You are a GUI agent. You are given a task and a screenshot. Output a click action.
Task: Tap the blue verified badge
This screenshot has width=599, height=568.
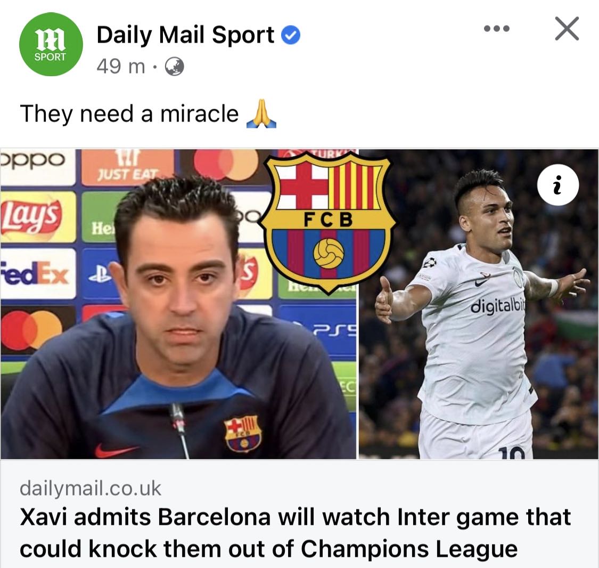pyautogui.click(x=291, y=35)
